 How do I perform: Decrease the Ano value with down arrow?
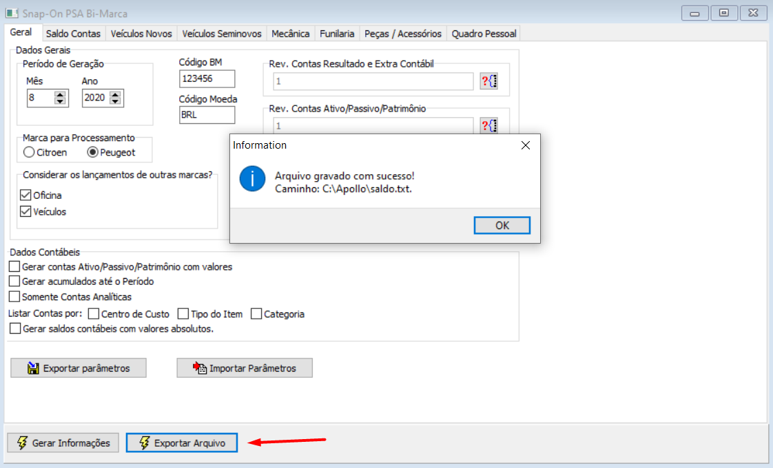tap(115, 101)
